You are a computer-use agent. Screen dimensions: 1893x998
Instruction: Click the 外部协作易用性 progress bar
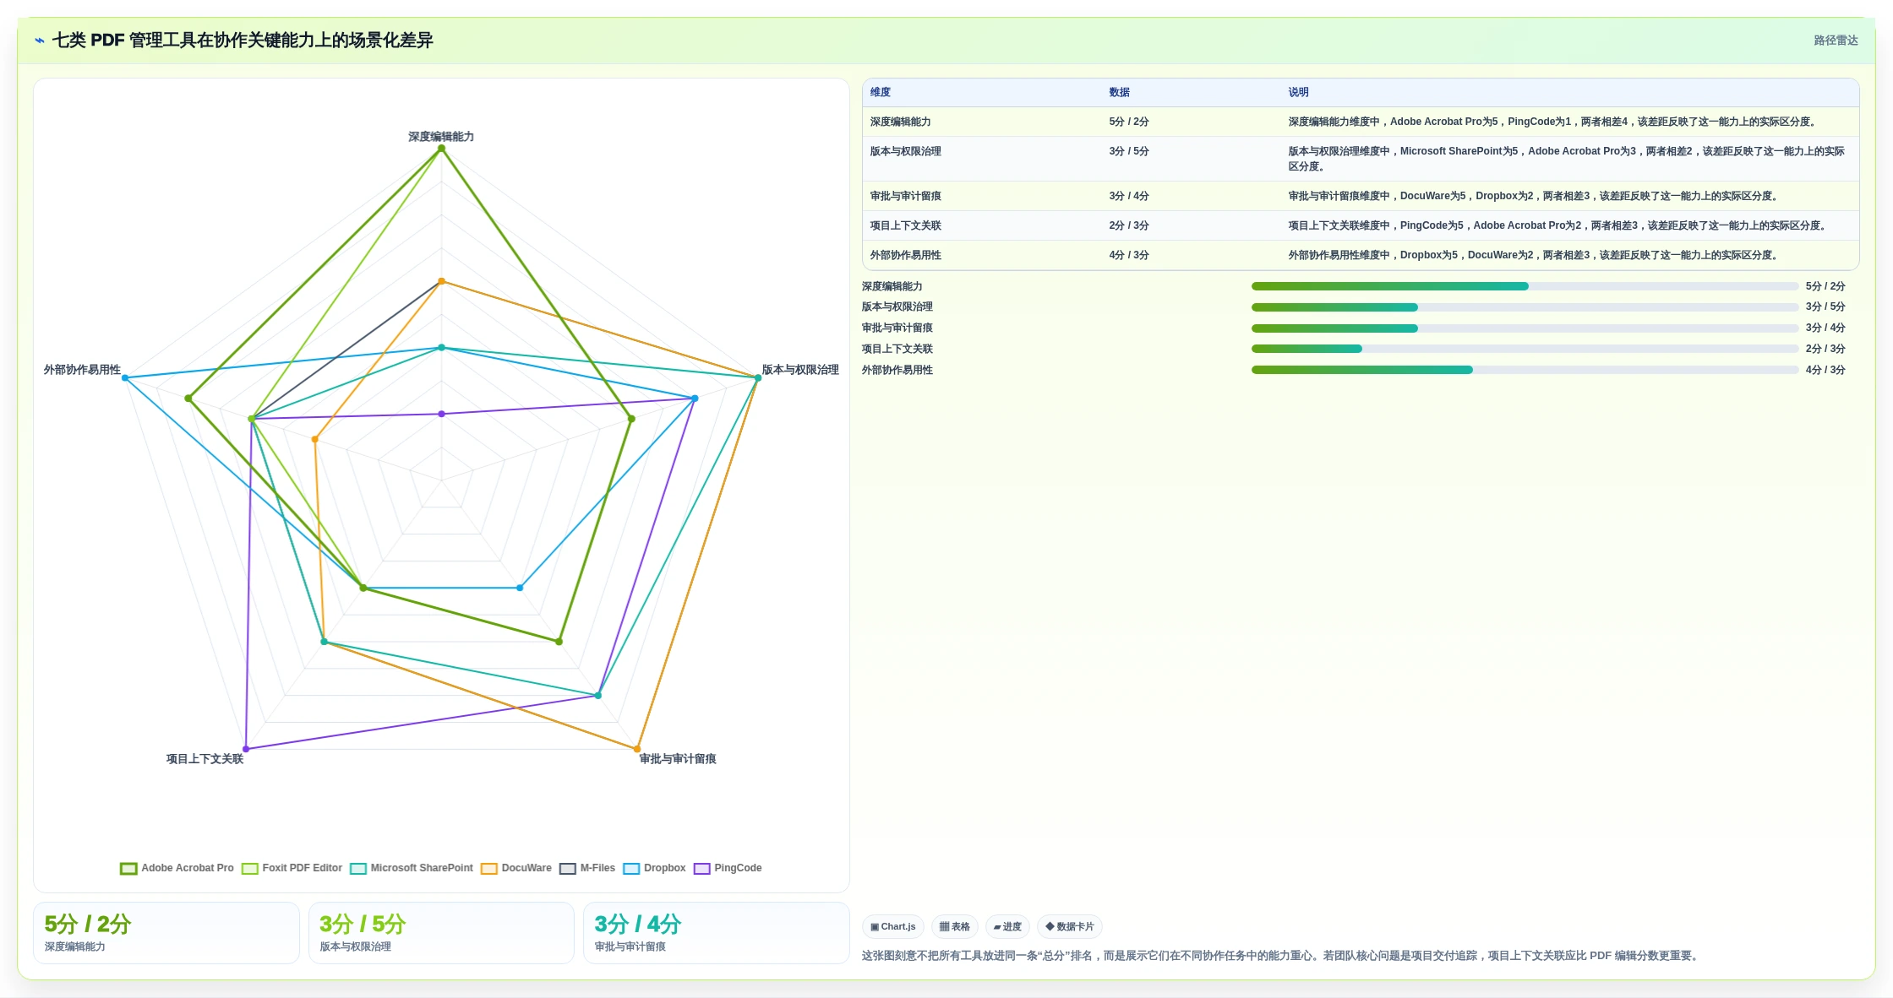(x=1525, y=370)
